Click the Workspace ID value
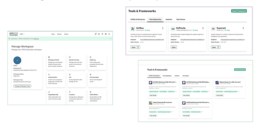 (x=25, y=70)
